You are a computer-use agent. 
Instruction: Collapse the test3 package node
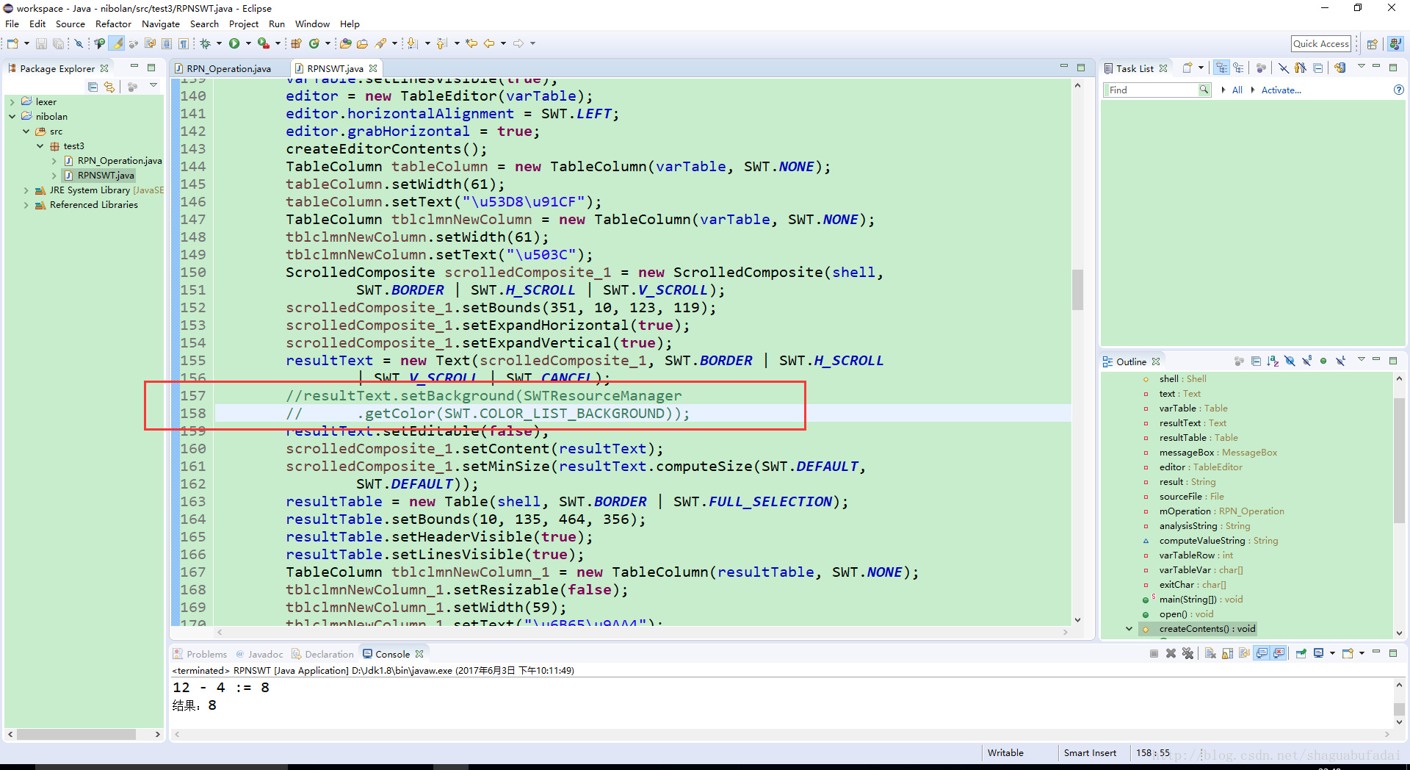pyautogui.click(x=40, y=145)
